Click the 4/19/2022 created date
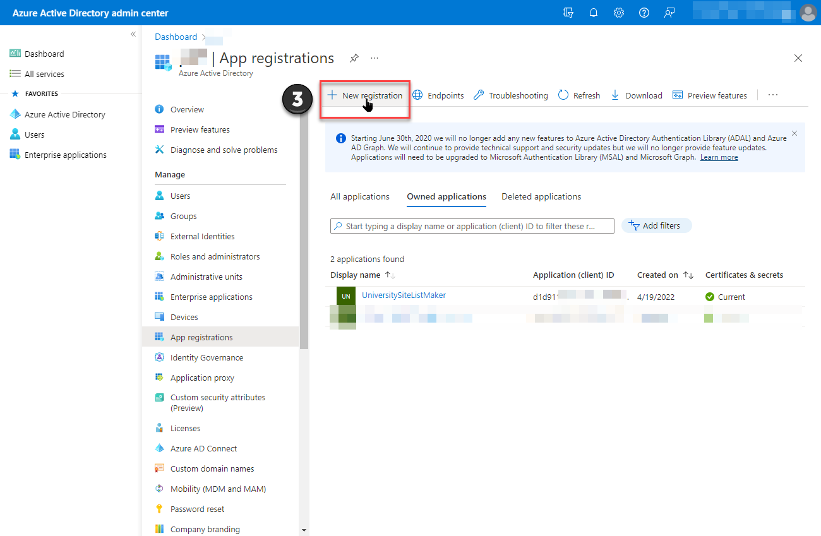The height and width of the screenshot is (536, 821). tap(656, 297)
